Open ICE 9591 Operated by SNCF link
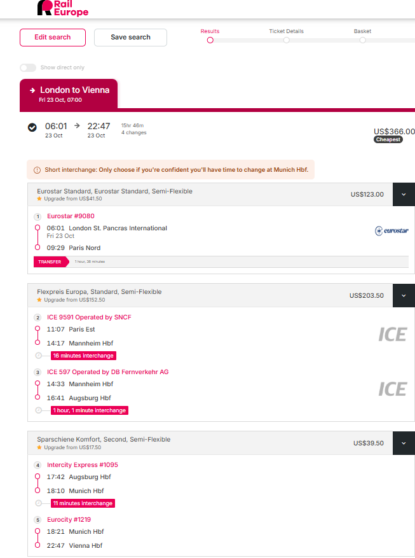Image resolution: width=415 pixels, height=558 pixels. 89,317
